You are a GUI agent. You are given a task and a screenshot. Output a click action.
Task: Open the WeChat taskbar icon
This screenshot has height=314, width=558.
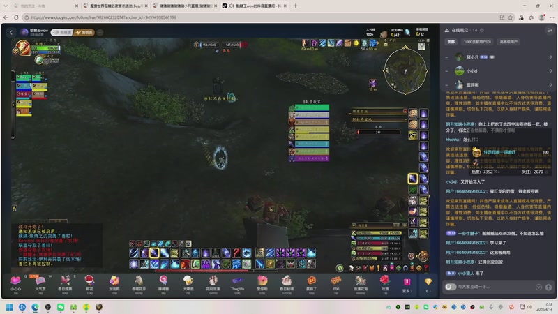[61, 307]
